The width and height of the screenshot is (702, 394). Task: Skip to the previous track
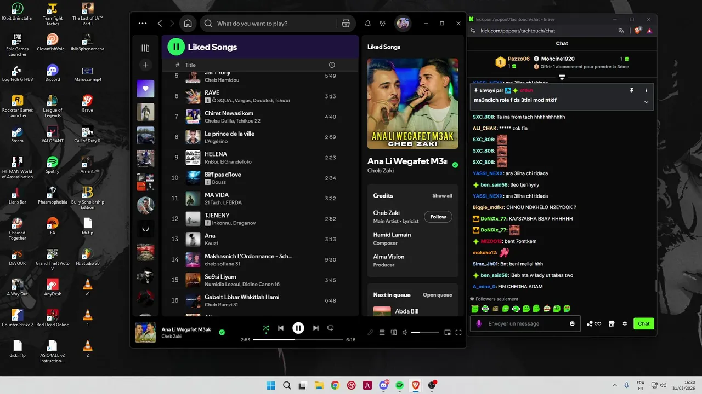point(281,328)
